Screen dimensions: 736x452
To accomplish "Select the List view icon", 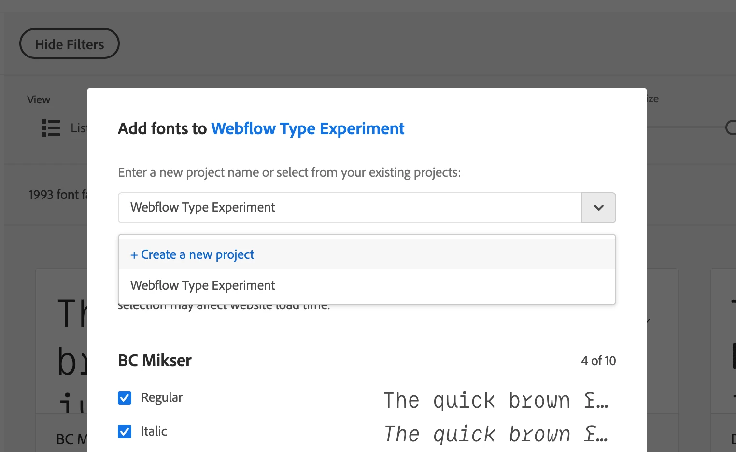I will [x=51, y=128].
